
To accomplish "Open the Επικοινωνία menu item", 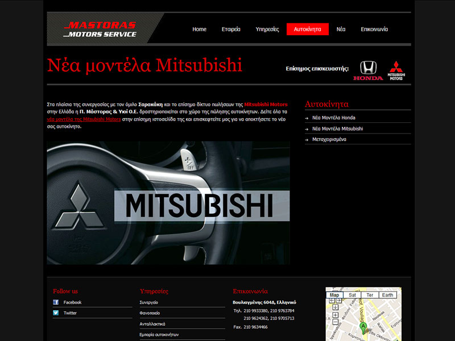I will [x=374, y=30].
